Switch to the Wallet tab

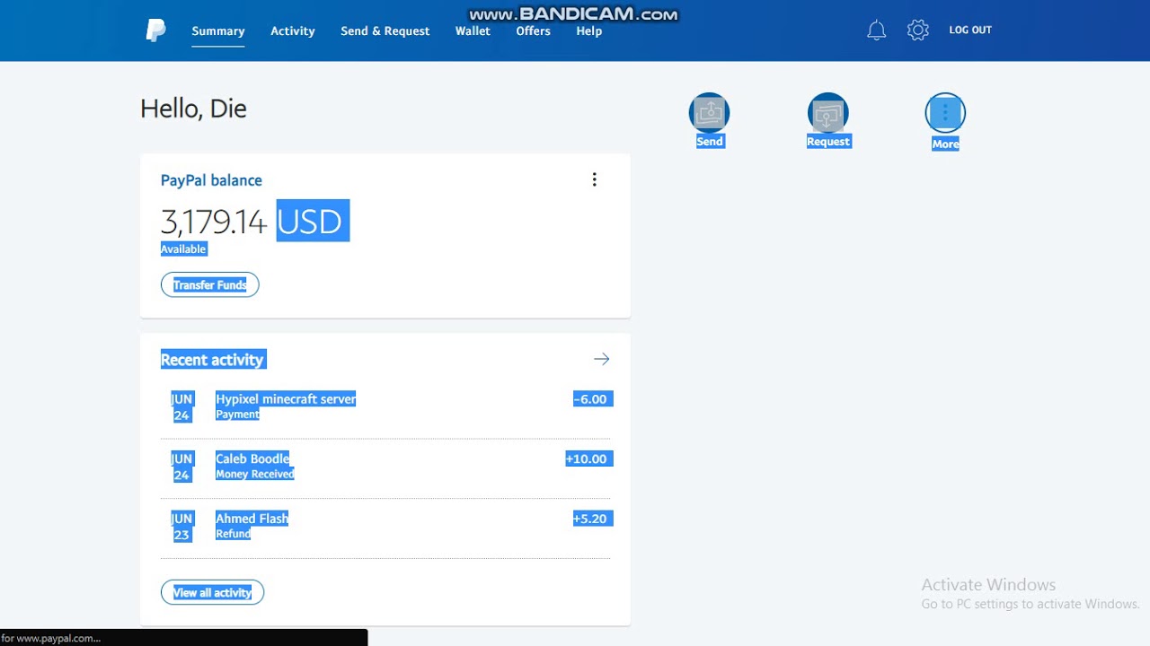[473, 31]
